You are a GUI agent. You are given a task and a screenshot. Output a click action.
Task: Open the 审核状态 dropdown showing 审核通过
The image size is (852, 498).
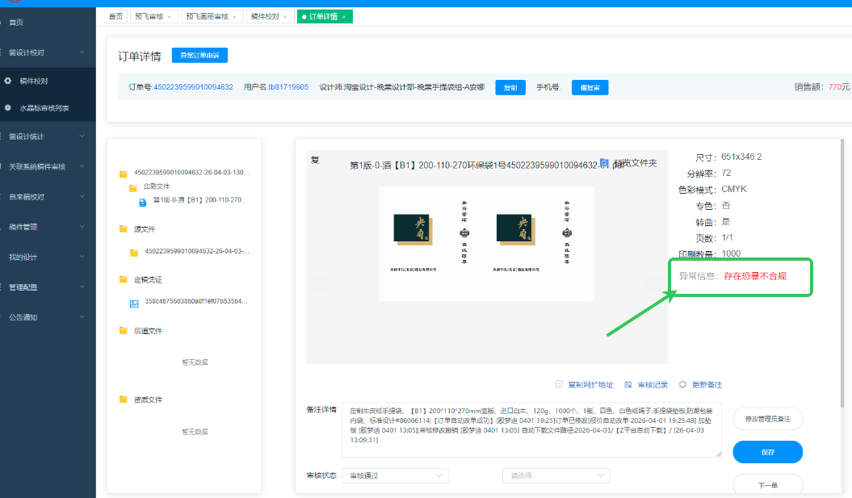[395, 475]
